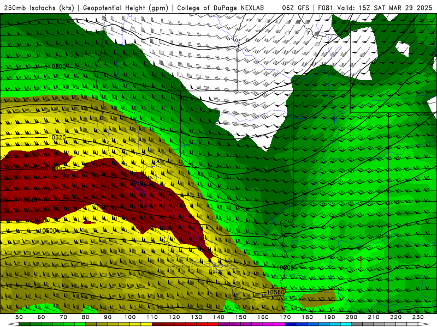
Task: Click the 10380 height contour label
Action: point(57,169)
